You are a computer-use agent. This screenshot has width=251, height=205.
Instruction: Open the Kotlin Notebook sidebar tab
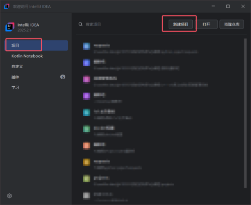(x=36, y=56)
